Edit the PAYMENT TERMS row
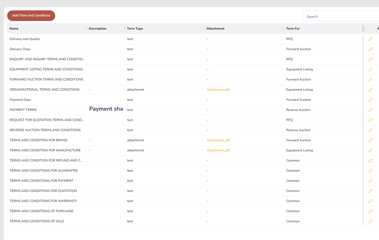The width and height of the screenshot is (379, 240). pyautogui.click(x=370, y=110)
